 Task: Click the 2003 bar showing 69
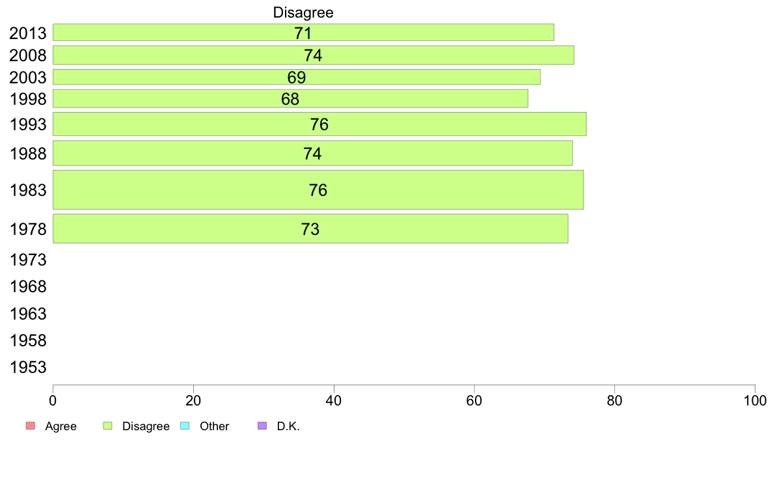coord(296,77)
